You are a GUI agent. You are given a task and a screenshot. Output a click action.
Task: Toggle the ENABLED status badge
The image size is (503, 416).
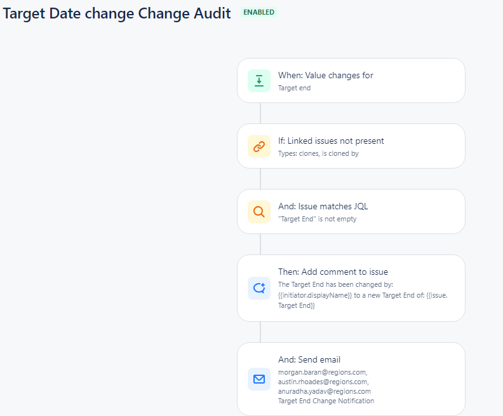click(258, 12)
